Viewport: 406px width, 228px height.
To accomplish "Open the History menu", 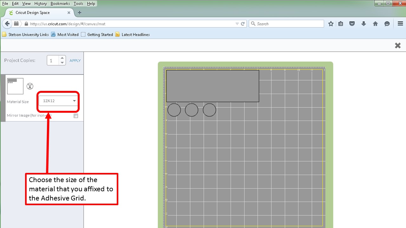I will pyautogui.click(x=41, y=3).
